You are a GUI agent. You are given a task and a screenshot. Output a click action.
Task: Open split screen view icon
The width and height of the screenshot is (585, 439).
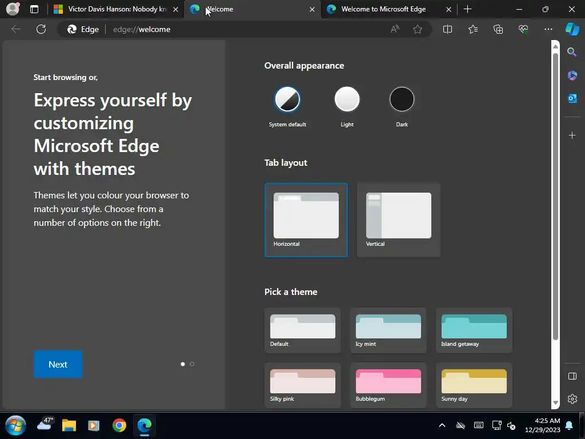tap(447, 29)
